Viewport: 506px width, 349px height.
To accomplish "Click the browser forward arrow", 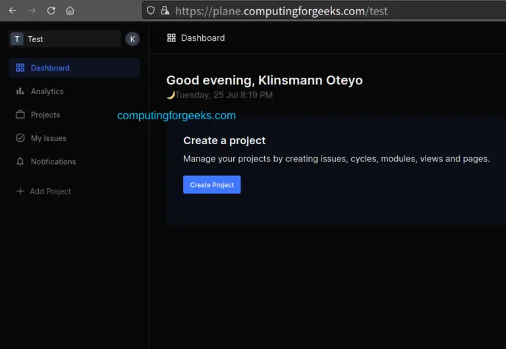I will [x=32, y=11].
